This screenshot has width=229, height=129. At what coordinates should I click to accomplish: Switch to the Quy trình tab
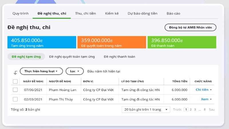[x=20, y=13]
